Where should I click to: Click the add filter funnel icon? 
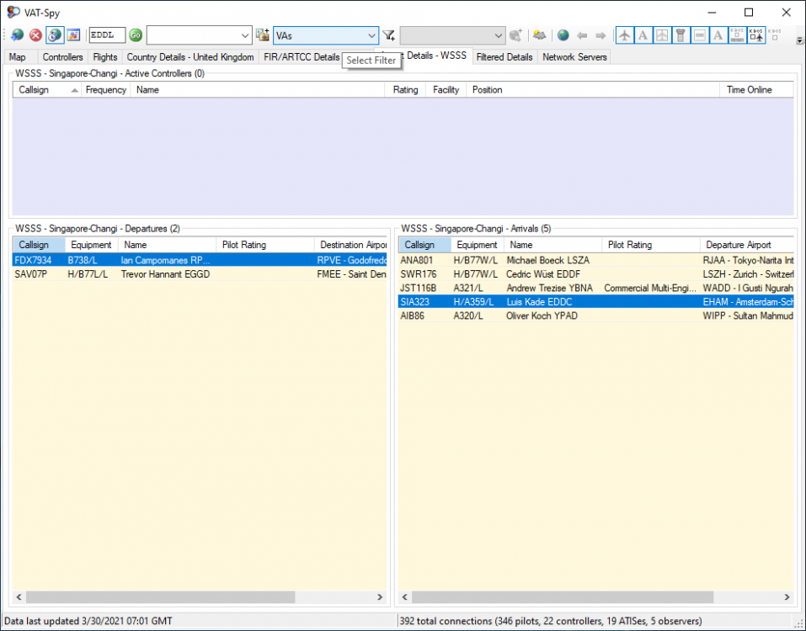(x=389, y=35)
